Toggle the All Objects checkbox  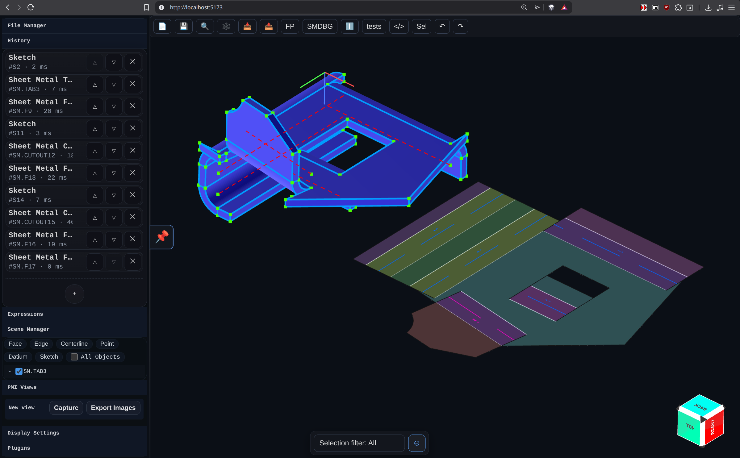74,357
